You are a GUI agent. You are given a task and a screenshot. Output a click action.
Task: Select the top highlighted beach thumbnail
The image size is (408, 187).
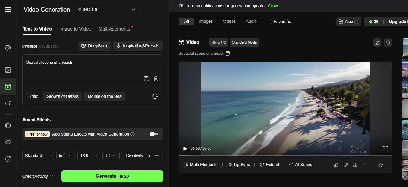pyautogui.click(x=405, y=48)
